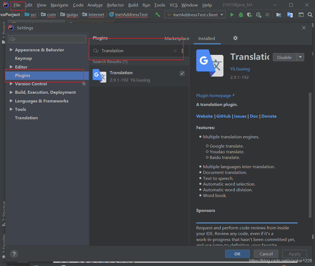Viewport: 315px width, 266px height.
Task: Expand the Tools settings node
Action: (11, 109)
